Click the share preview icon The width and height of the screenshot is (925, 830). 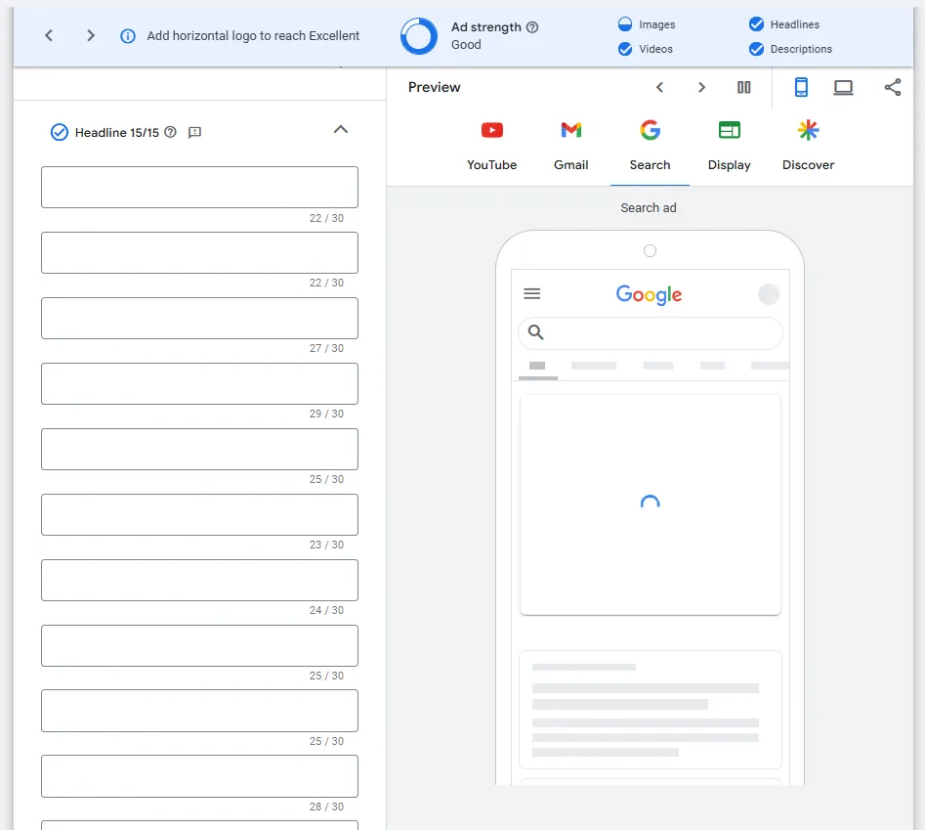click(892, 87)
